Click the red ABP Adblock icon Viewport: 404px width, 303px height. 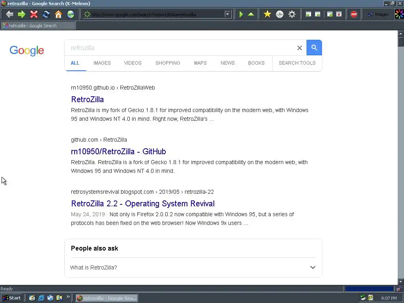tap(354, 14)
